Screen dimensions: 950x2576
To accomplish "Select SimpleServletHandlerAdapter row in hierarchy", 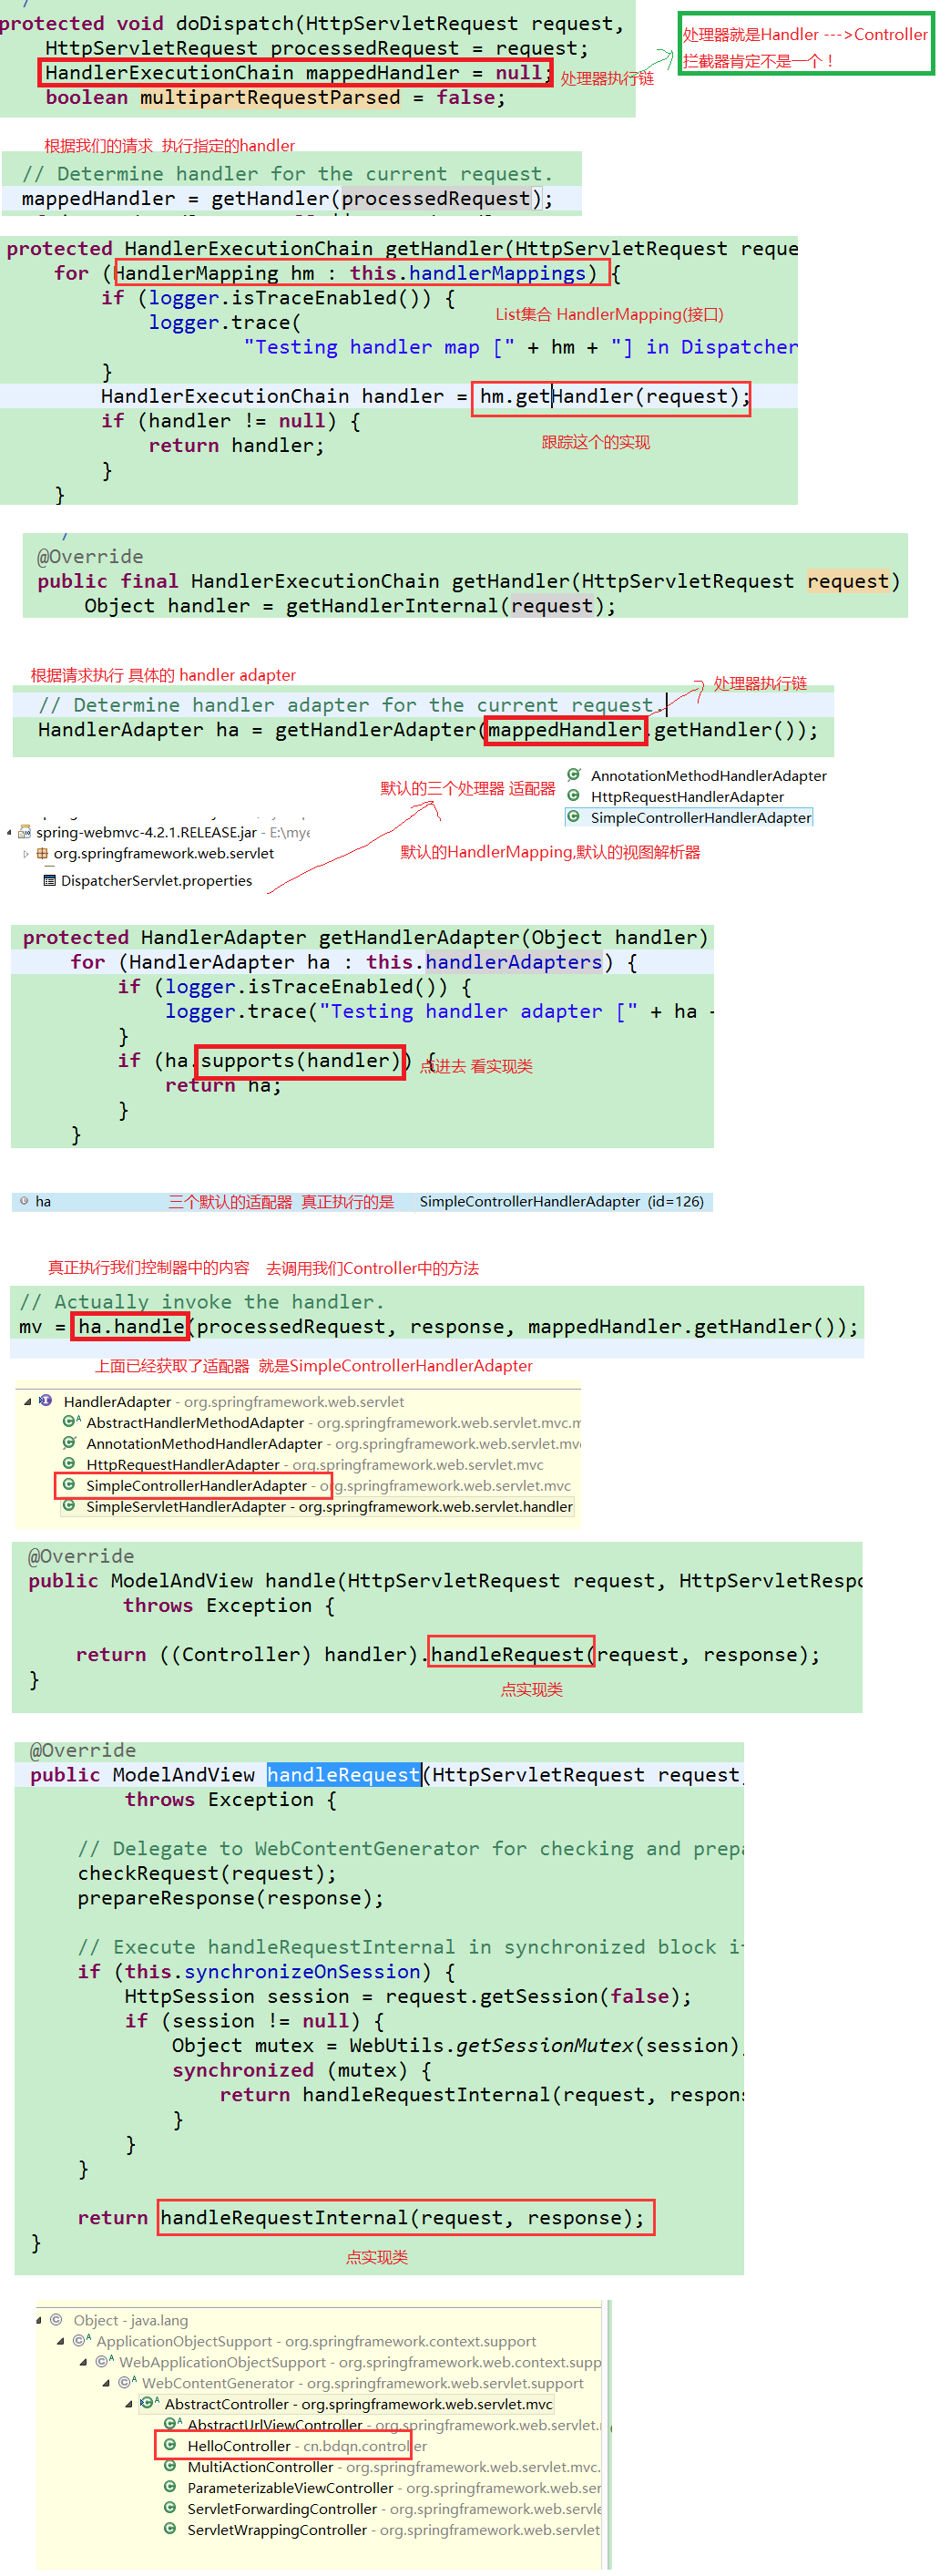I will coord(318,1506).
